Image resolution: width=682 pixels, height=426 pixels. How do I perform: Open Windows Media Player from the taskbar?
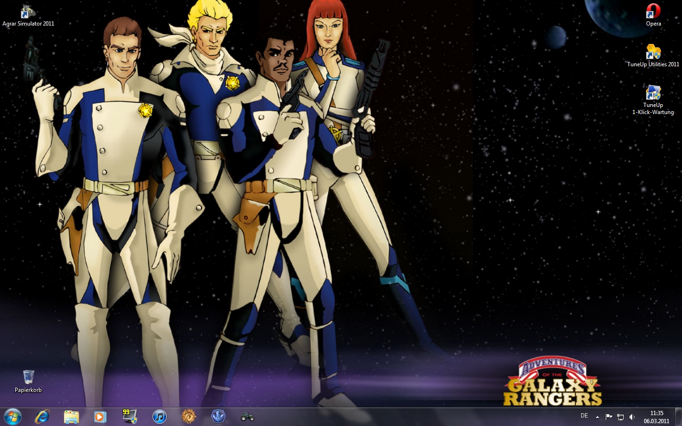click(x=100, y=417)
